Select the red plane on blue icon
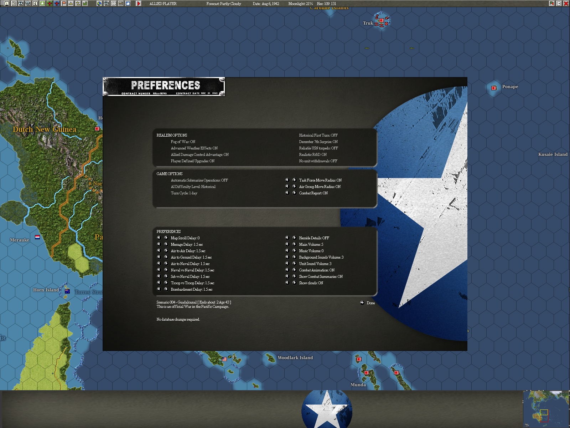 tap(57, 4)
